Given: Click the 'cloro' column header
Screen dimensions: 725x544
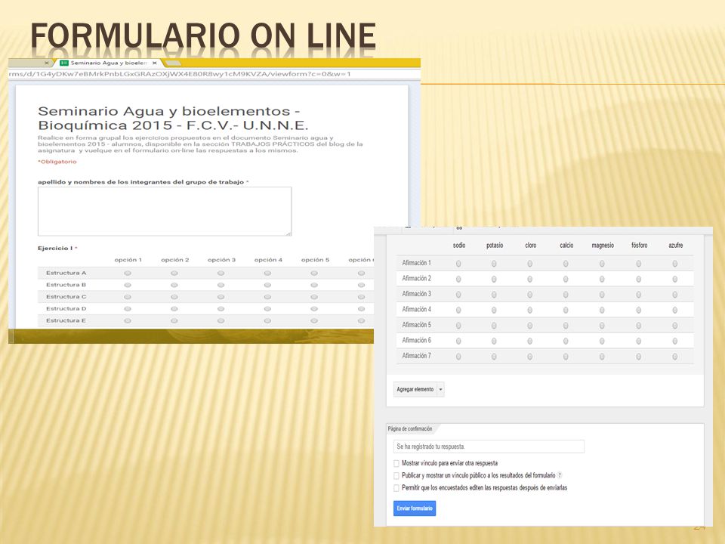Looking at the screenshot, I should 531,245.
